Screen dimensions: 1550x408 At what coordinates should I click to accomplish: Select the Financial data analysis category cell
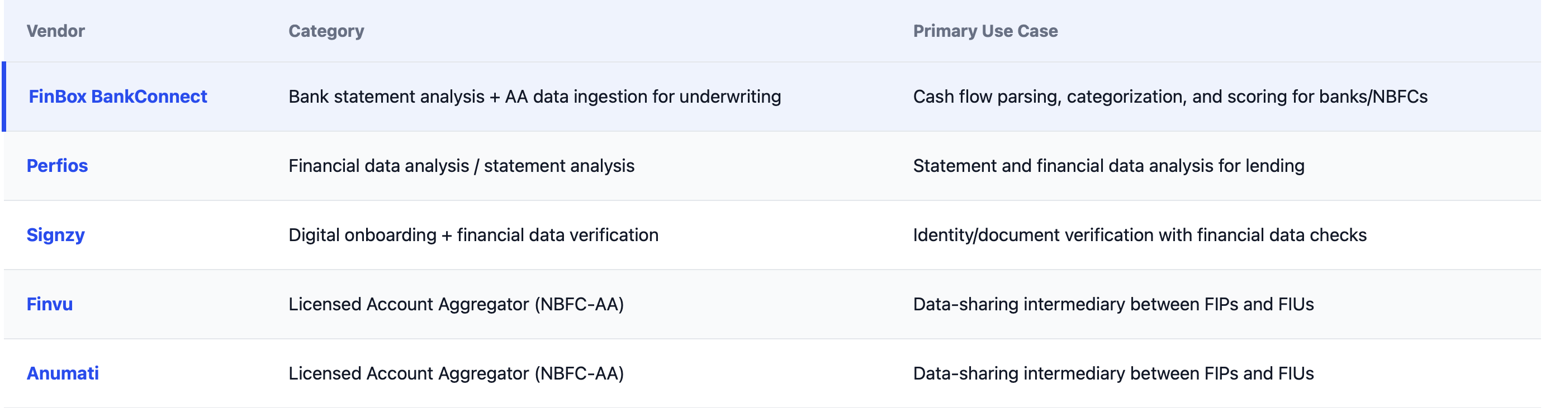tap(461, 166)
